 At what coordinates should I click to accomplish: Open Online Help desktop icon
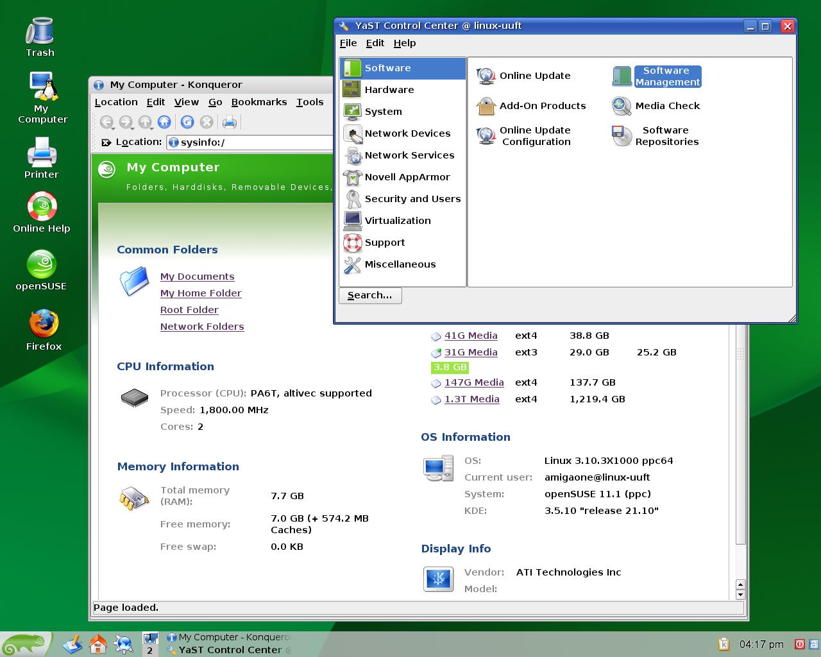click(x=42, y=212)
